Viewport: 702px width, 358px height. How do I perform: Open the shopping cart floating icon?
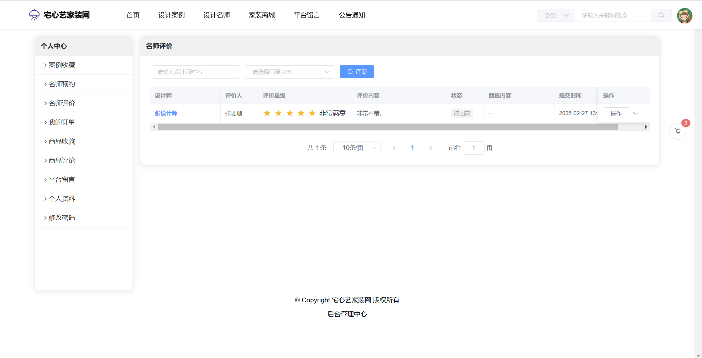click(678, 131)
